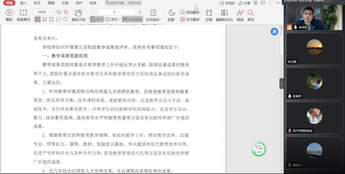345x174 pixels.
Task: Open 截图和对比 screenshot and compare tool
Action: tap(224, 13)
